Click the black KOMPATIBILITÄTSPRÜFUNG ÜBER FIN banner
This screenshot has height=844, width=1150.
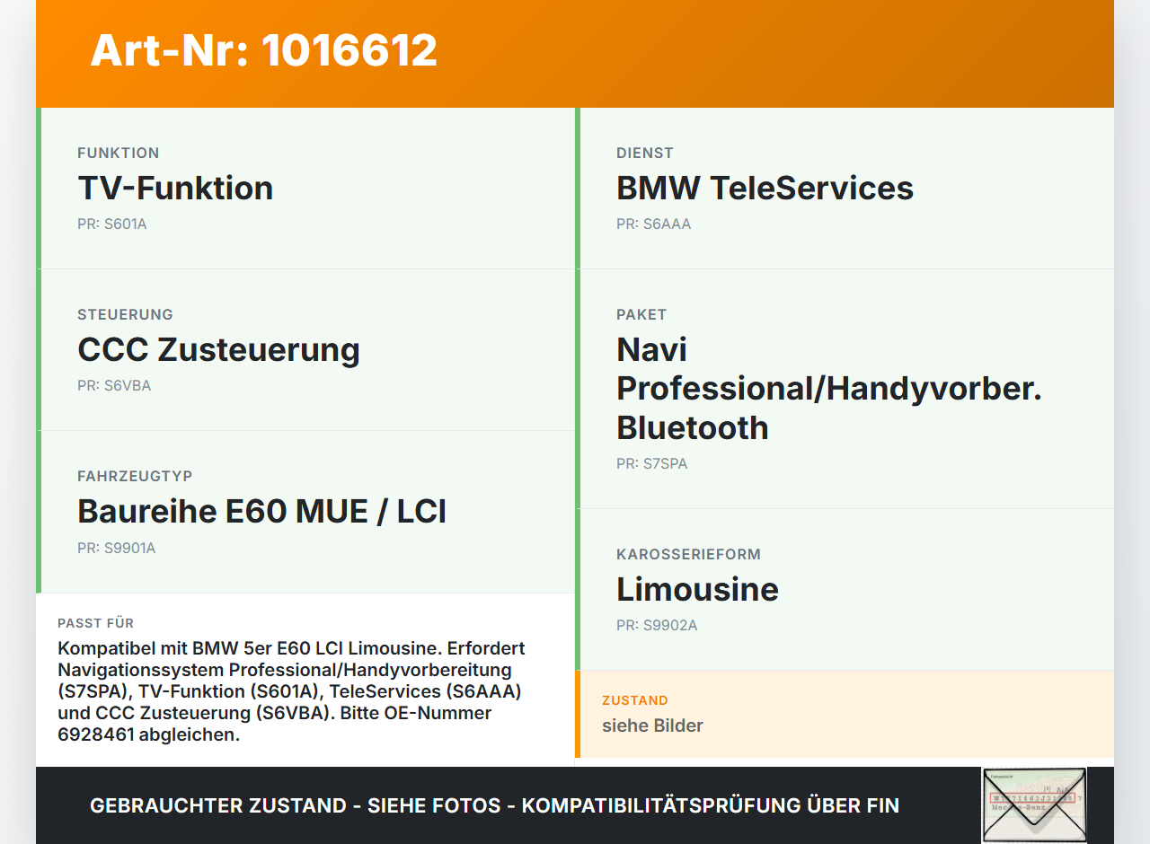click(x=494, y=805)
